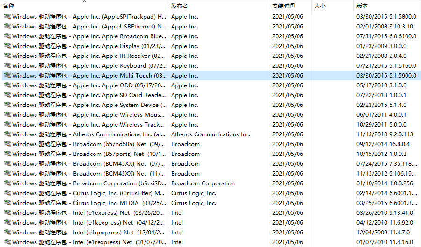The width and height of the screenshot is (421, 247).
Task: Click the Apple Multi-Touch driver icon
Action: (7, 75)
